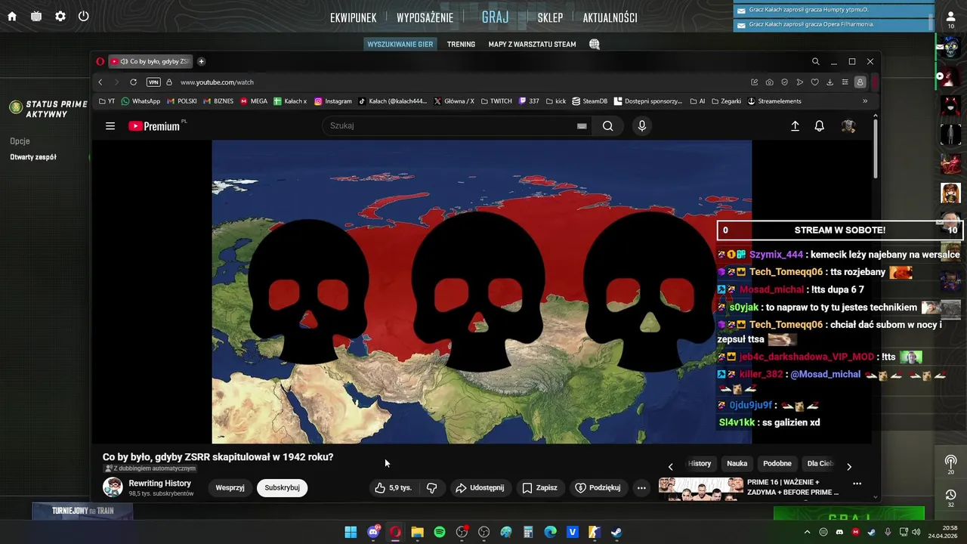Viewport: 967px width, 544px height.
Task: Click the Zapisz save button
Action: click(539, 488)
